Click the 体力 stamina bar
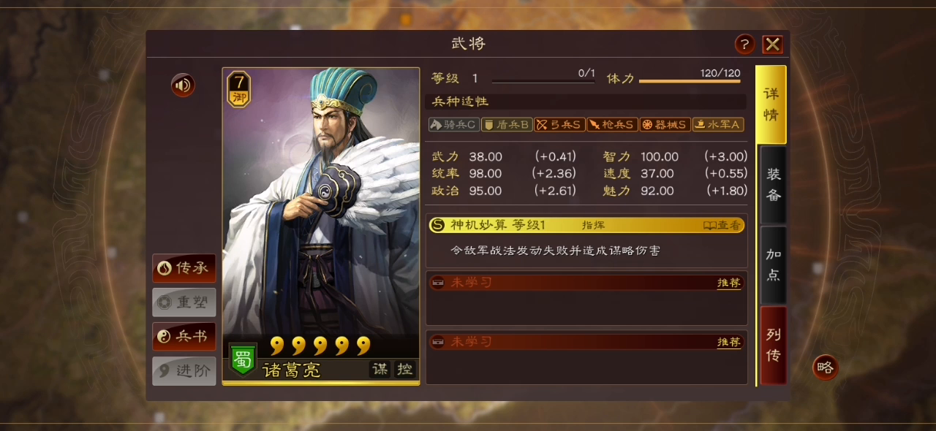936x431 pixels. 690,81
